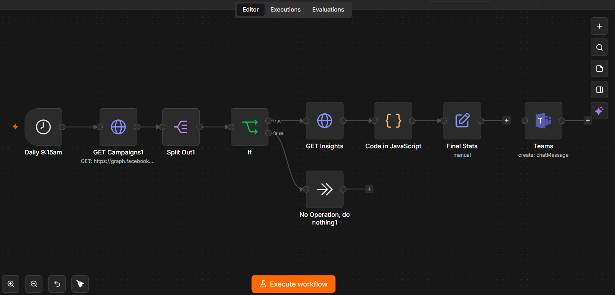
Task: Click the 'GET: https://graph.facebook....' subtitle
Action: (118, 161)
